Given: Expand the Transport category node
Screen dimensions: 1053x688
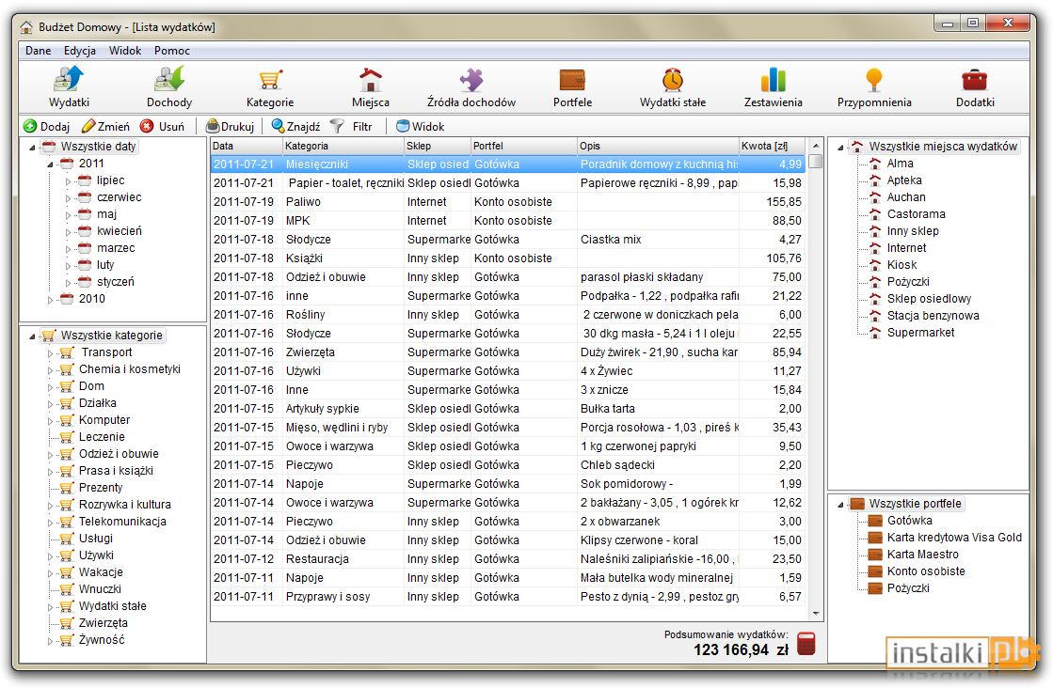Looking at the screenshot, I should click(50, 352).
